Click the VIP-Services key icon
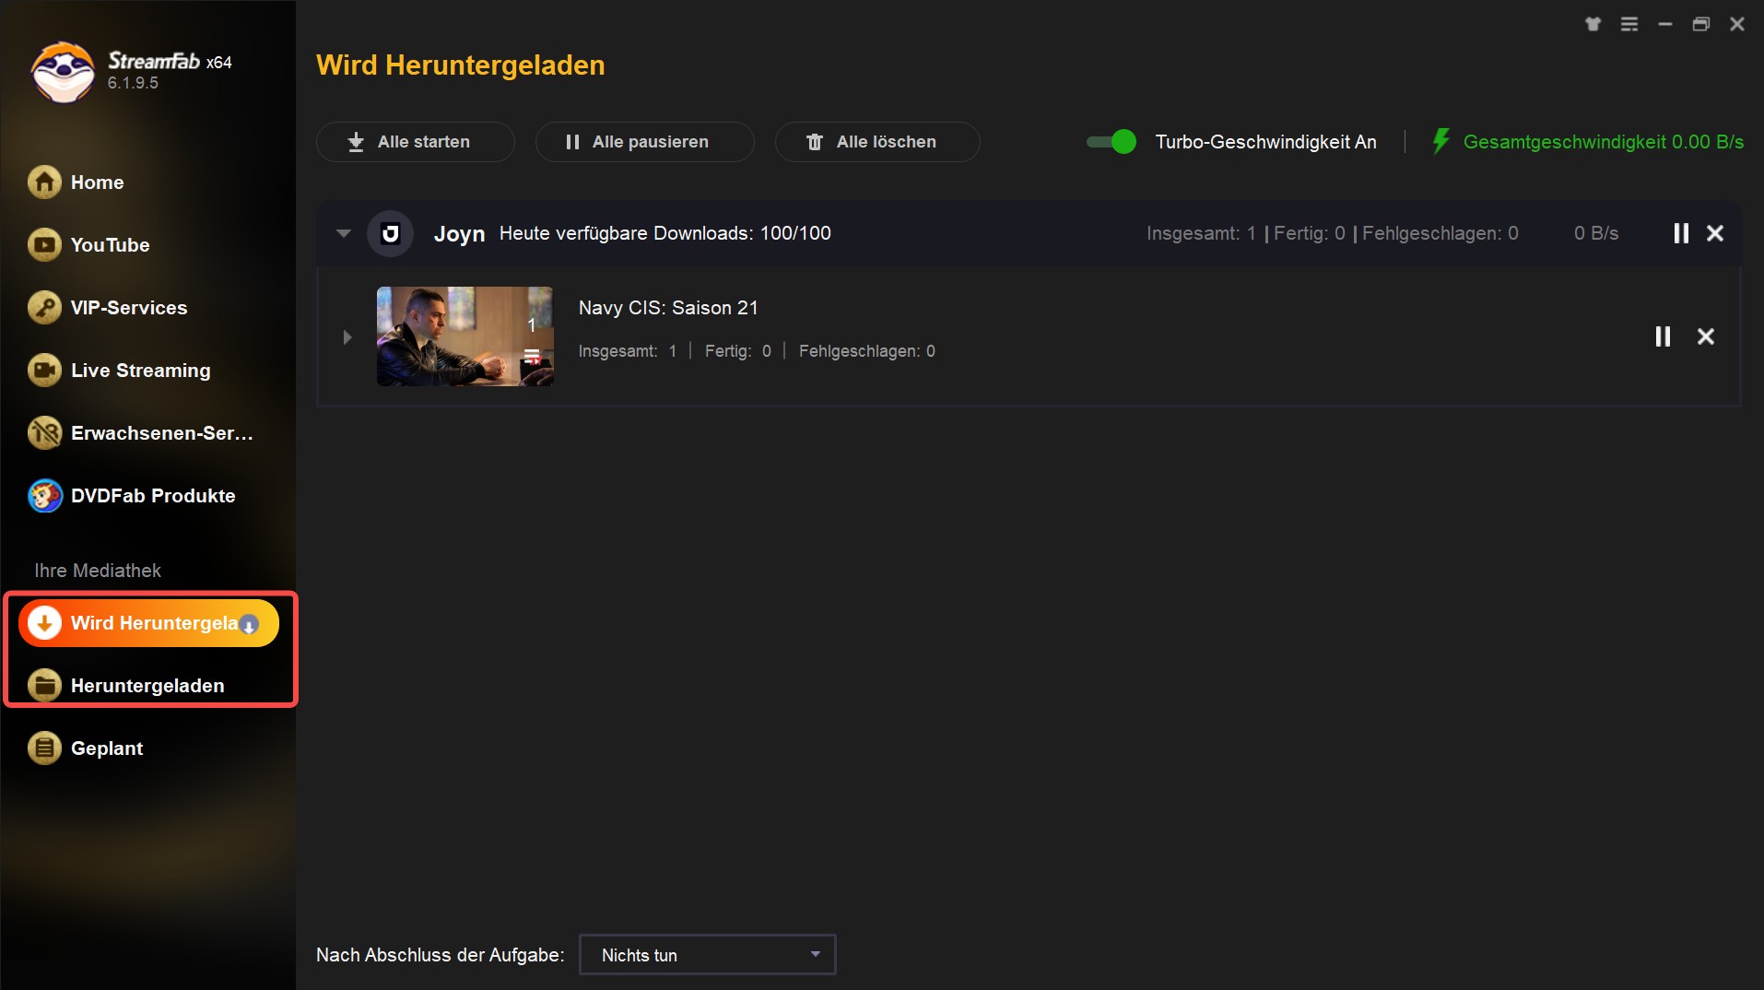This screenshot has height=990, width=1764. 44,308
